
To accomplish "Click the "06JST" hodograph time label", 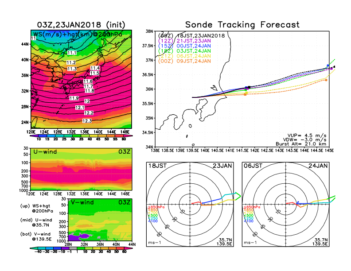I will (x=253, y=166).
